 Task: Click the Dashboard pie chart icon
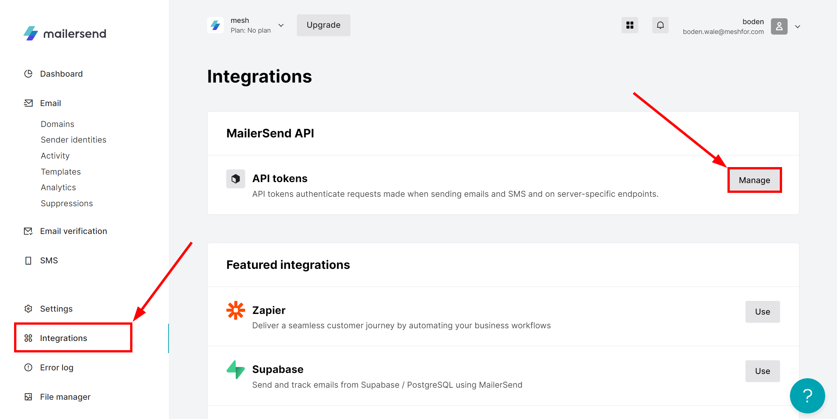click(x=28, y=74)
